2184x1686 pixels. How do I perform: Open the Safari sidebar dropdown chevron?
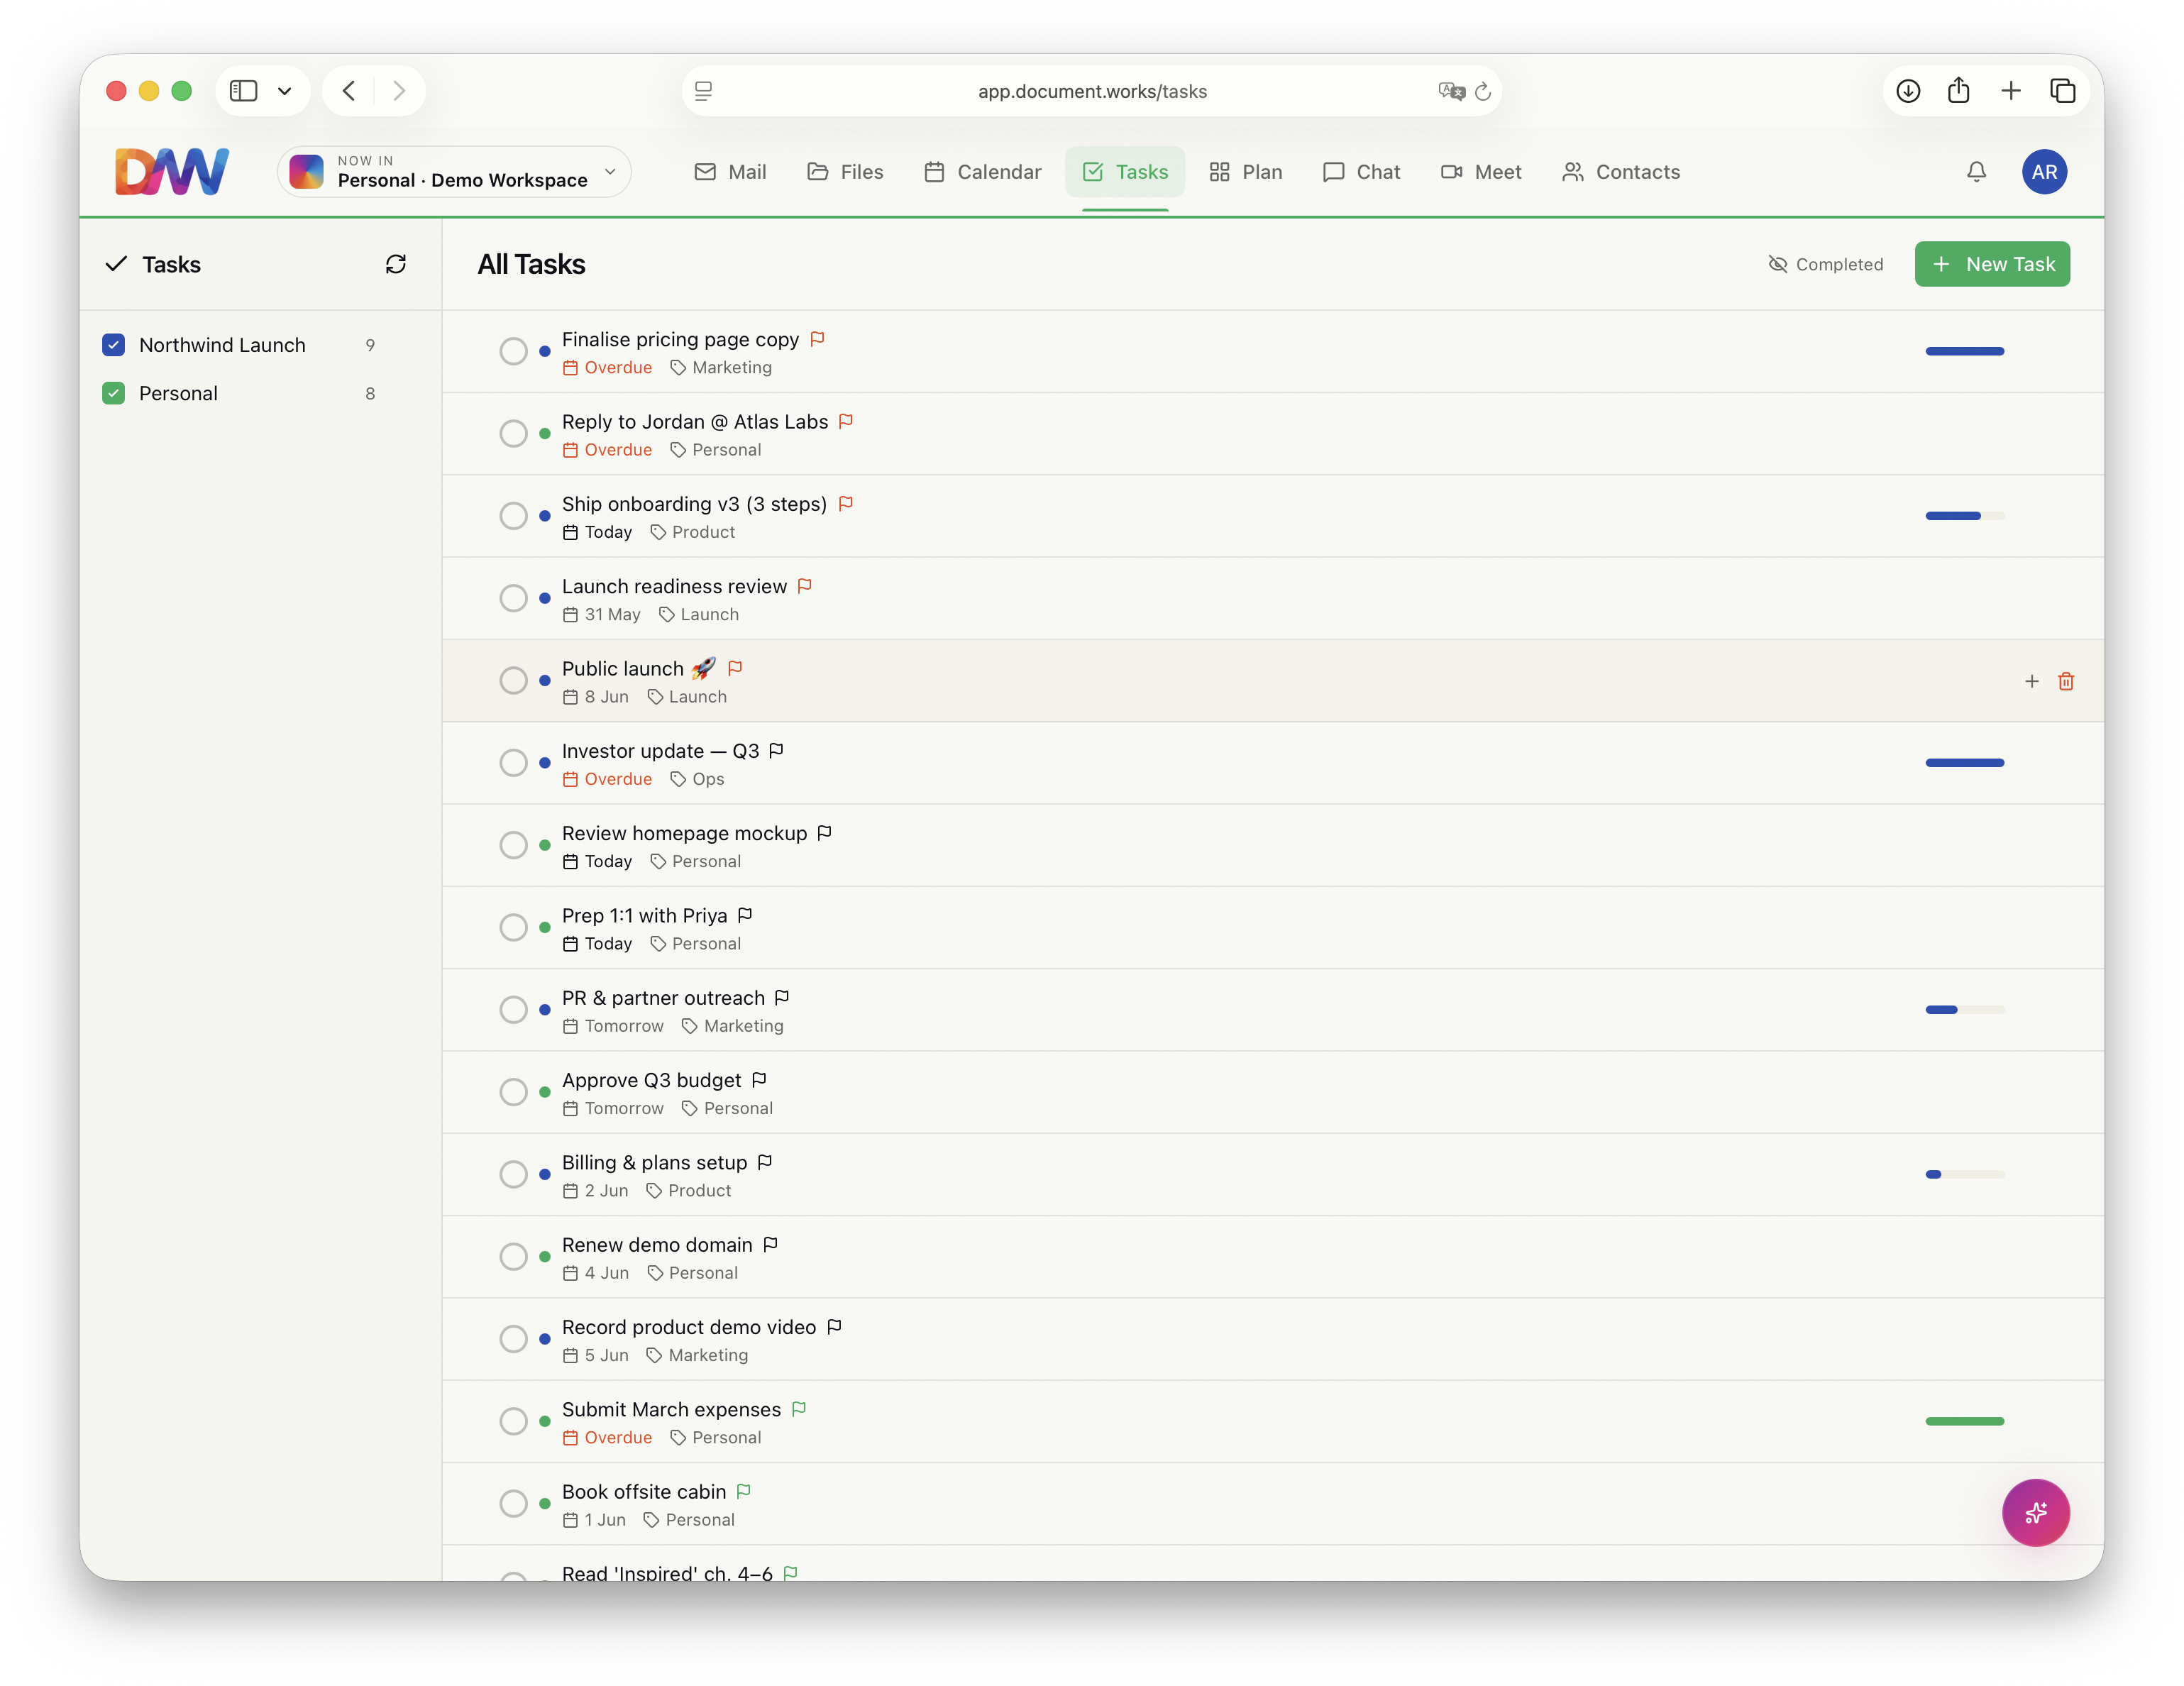pos(285,91)
